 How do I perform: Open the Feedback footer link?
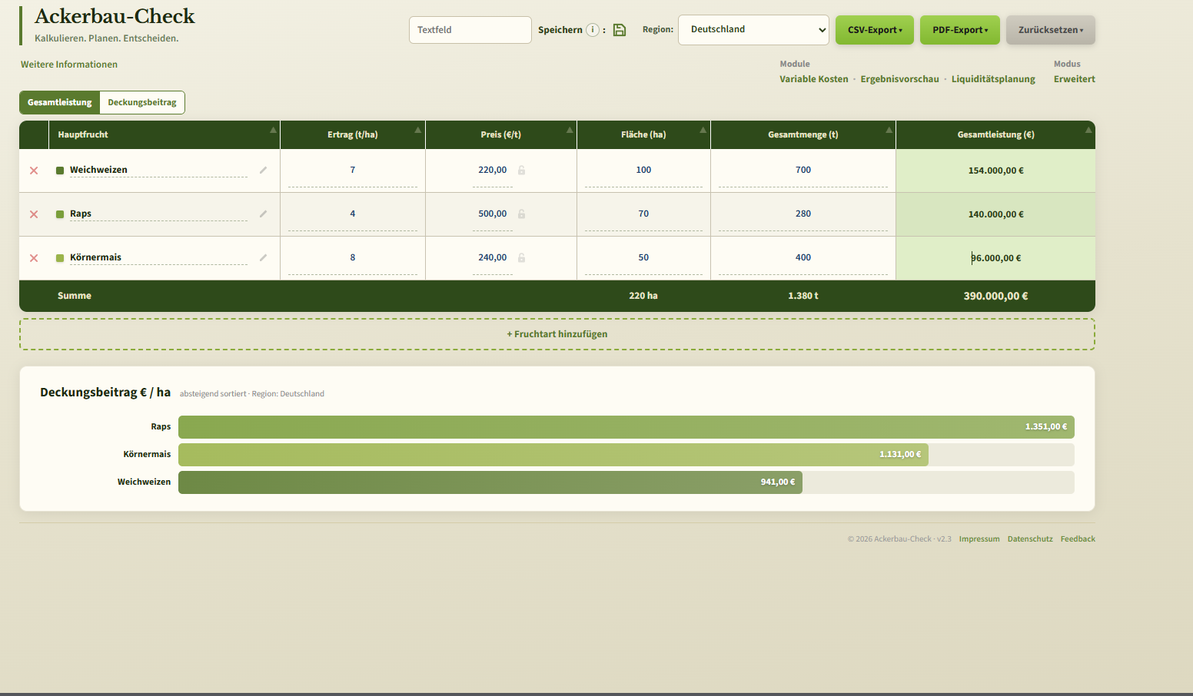coord(1078,539)
